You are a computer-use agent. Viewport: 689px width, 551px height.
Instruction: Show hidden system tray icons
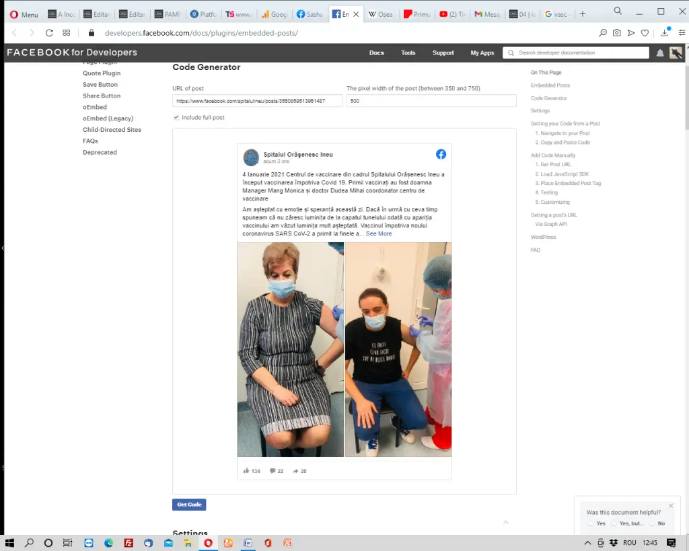point(587,543)
